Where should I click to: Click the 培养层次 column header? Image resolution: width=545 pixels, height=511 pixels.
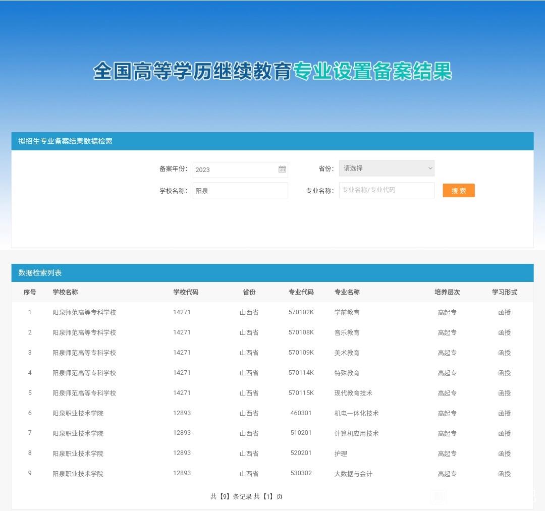[447, 292]
